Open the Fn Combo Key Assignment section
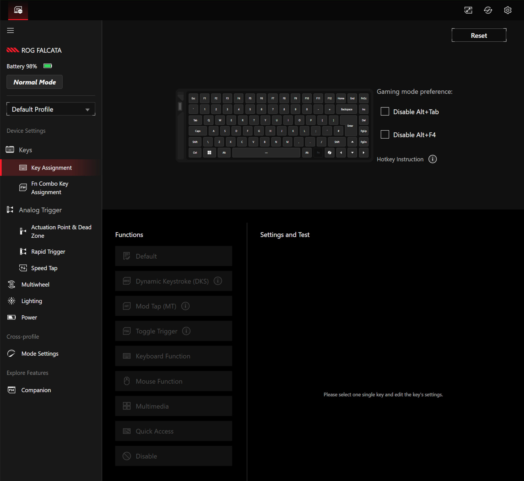 point(50,188)
